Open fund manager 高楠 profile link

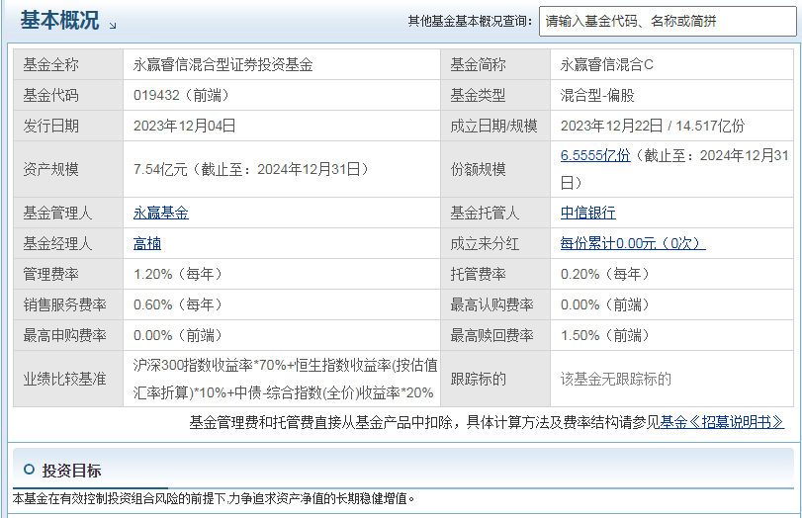(146, 243)
